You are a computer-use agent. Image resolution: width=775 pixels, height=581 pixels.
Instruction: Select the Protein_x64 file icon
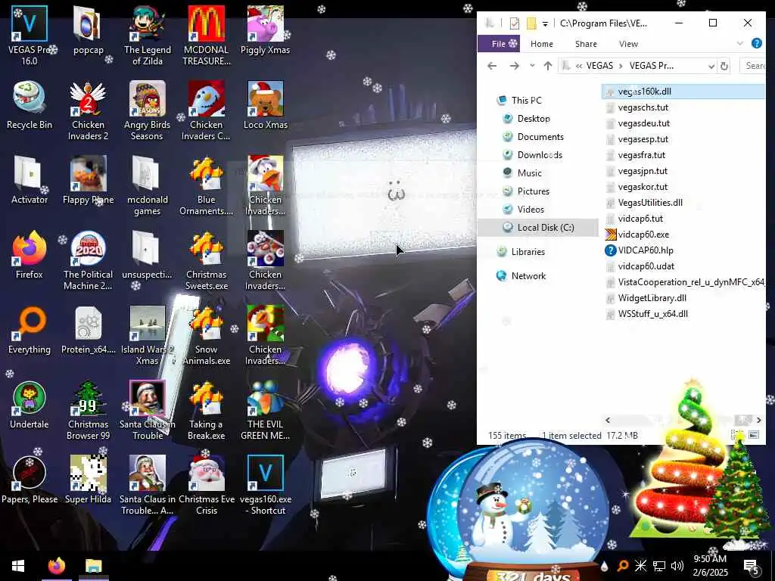88,330
